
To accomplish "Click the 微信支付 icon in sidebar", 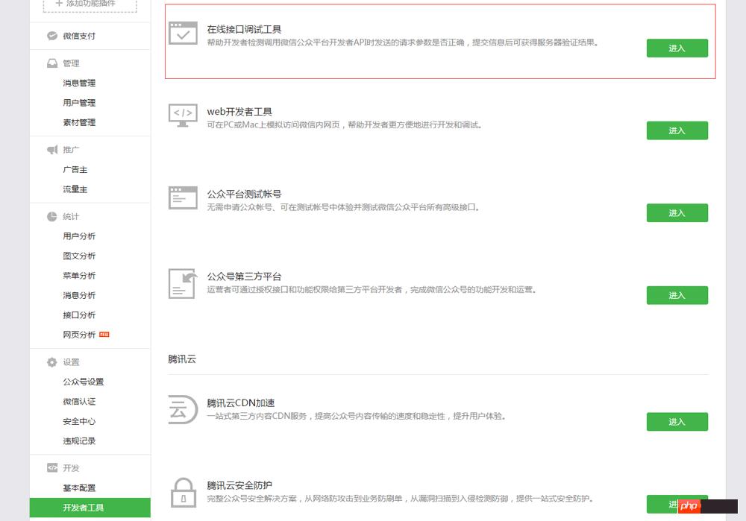I will [52, 36].
